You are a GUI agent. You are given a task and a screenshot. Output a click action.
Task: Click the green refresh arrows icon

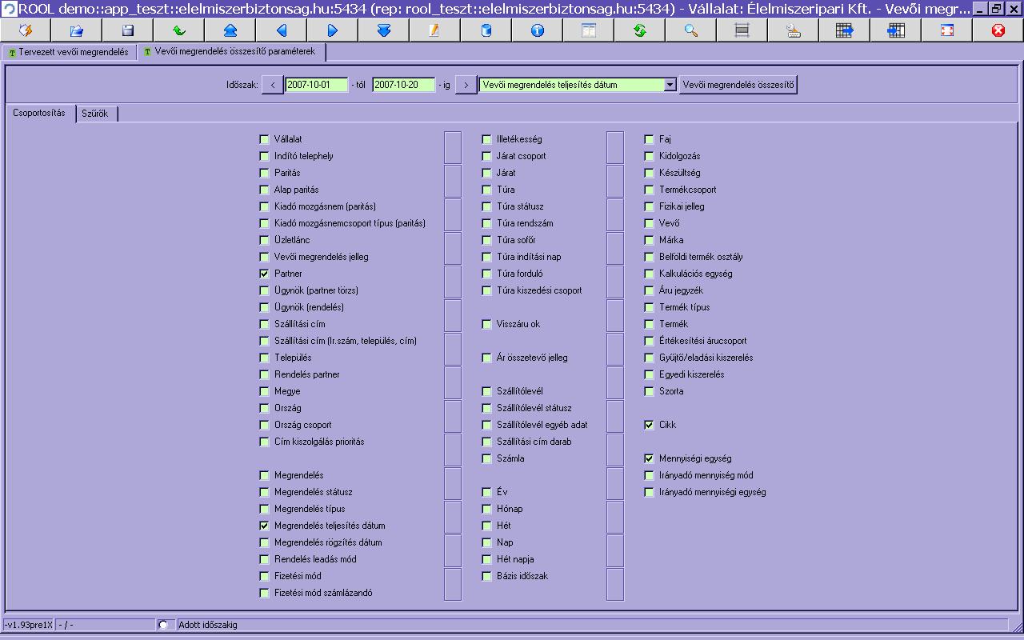pyautogui.click(x=639, y=30)
